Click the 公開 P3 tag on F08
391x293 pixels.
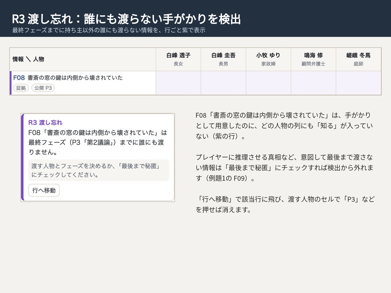coord(43,88)
